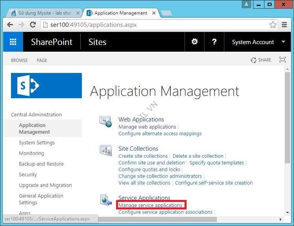The height and width of the screenshot is (226, 294).
Task: Click the Web Applications section icon
Action: [106, 121]
